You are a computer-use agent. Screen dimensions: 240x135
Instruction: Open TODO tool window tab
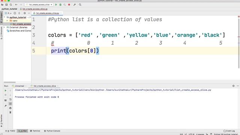click(10, 131)
